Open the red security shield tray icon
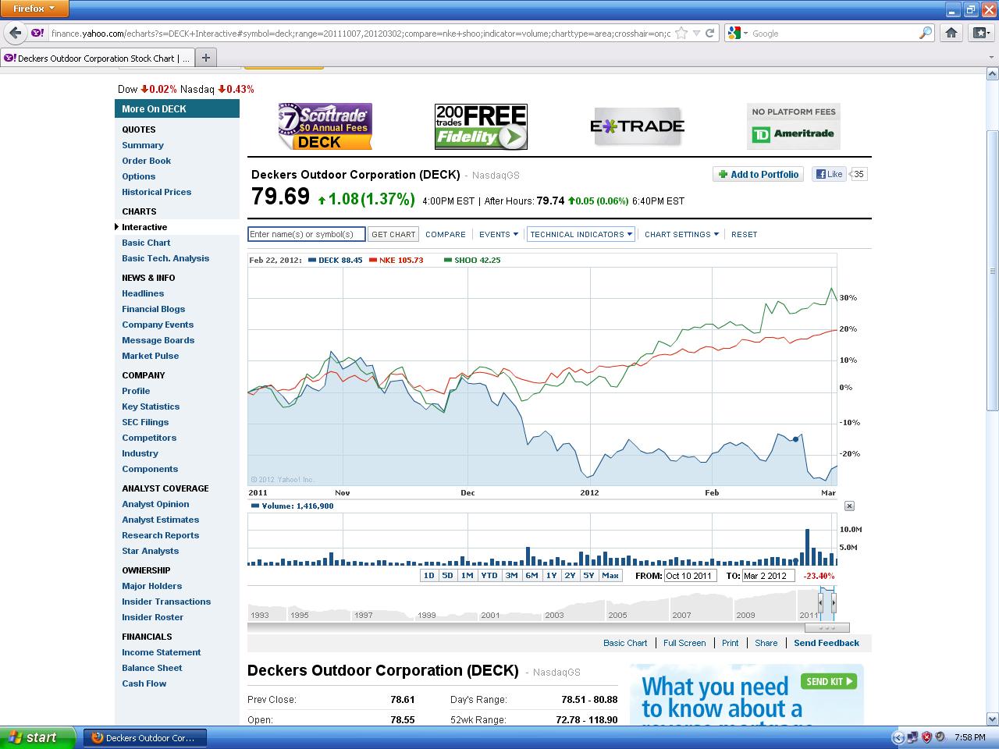 tap(926, 737)
